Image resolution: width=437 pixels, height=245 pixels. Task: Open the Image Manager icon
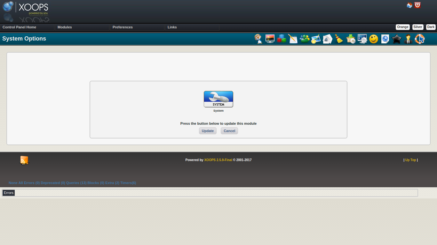click(316, 39)
